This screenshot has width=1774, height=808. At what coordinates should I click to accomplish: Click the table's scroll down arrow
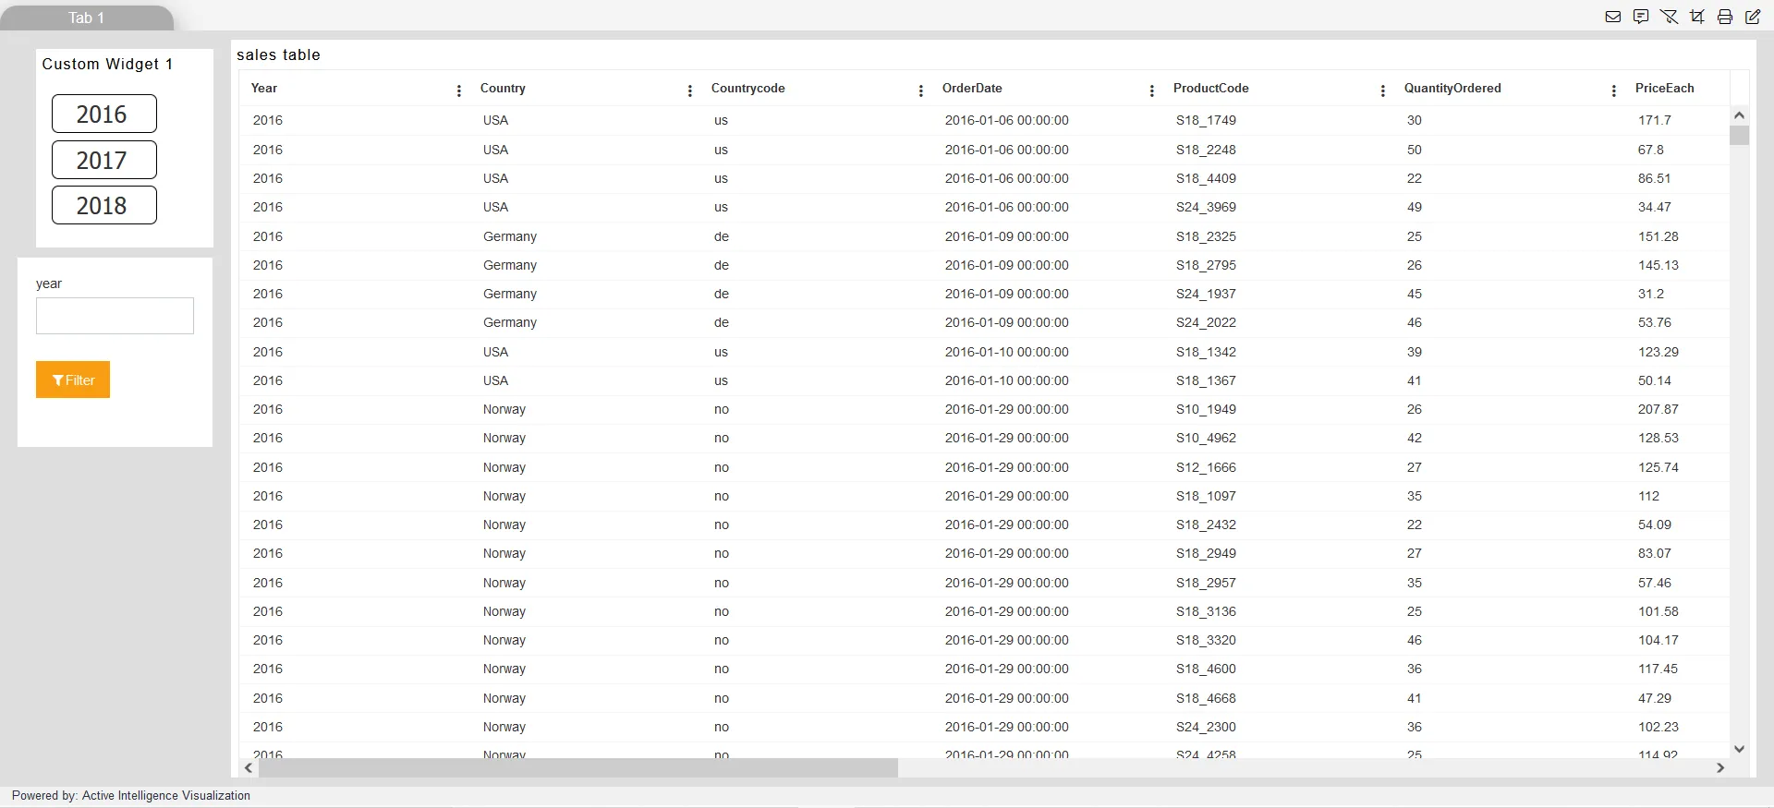(1739, 749)
